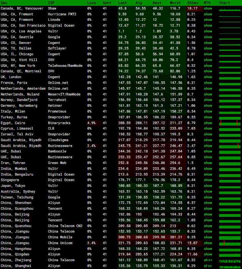Open show link for Dubai Bamboozle row

coord(208,151)
